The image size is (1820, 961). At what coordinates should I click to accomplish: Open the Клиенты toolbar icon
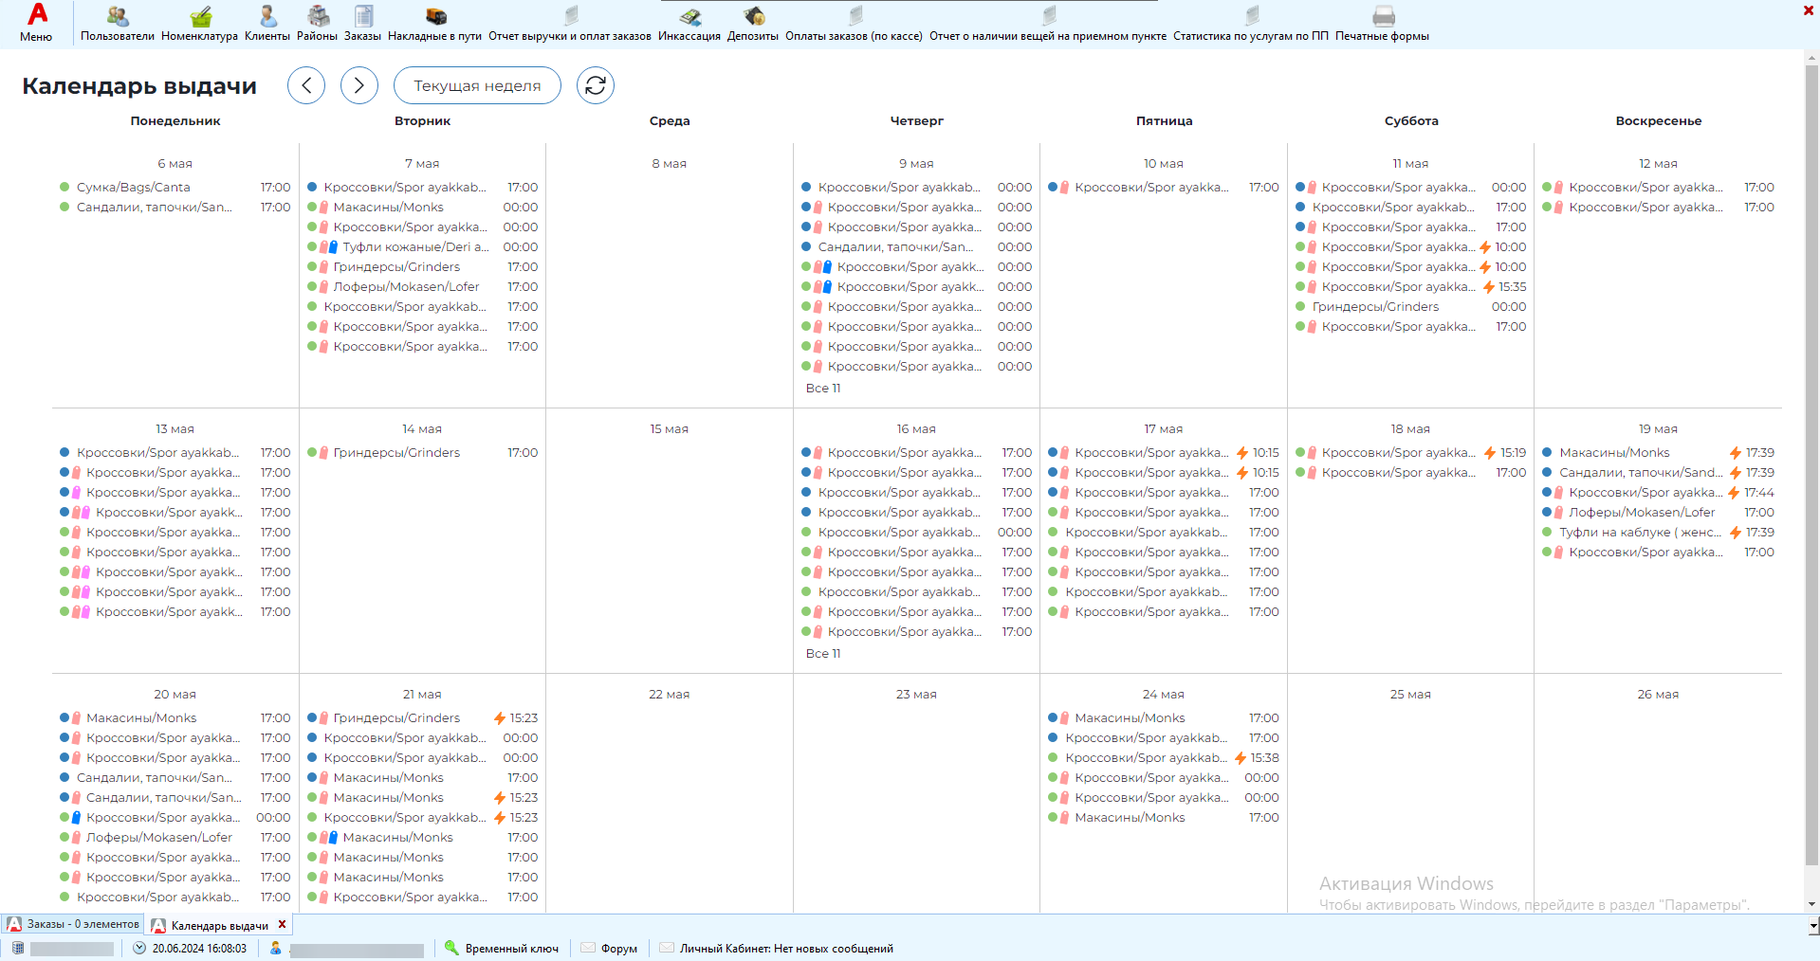click(267, 17)
